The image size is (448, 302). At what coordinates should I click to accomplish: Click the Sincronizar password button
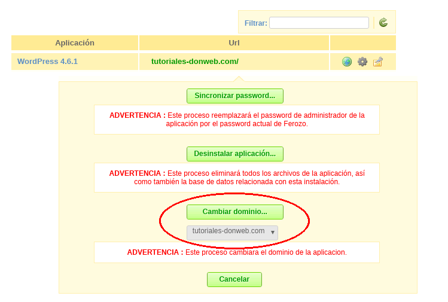(x=235, y=96)
